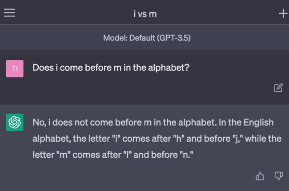Click the quoted letter "j," in the response

pos(235,139)
